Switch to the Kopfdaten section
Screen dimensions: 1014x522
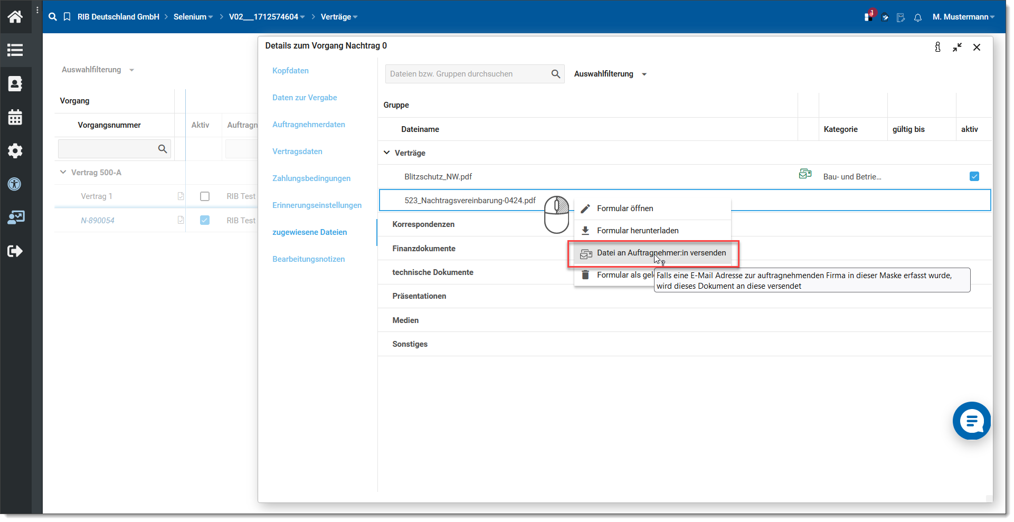[x=290, y=71]
